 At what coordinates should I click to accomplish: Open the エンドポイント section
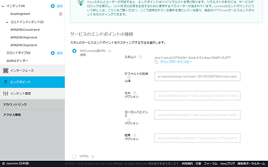tap(32, 82)
